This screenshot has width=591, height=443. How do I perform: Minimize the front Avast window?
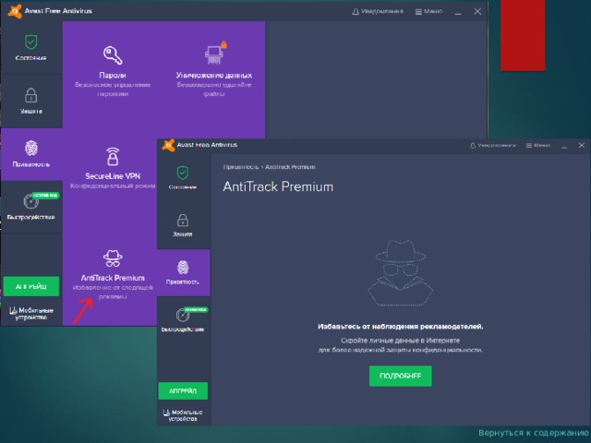pyautogui.click(x=564, y=146)
